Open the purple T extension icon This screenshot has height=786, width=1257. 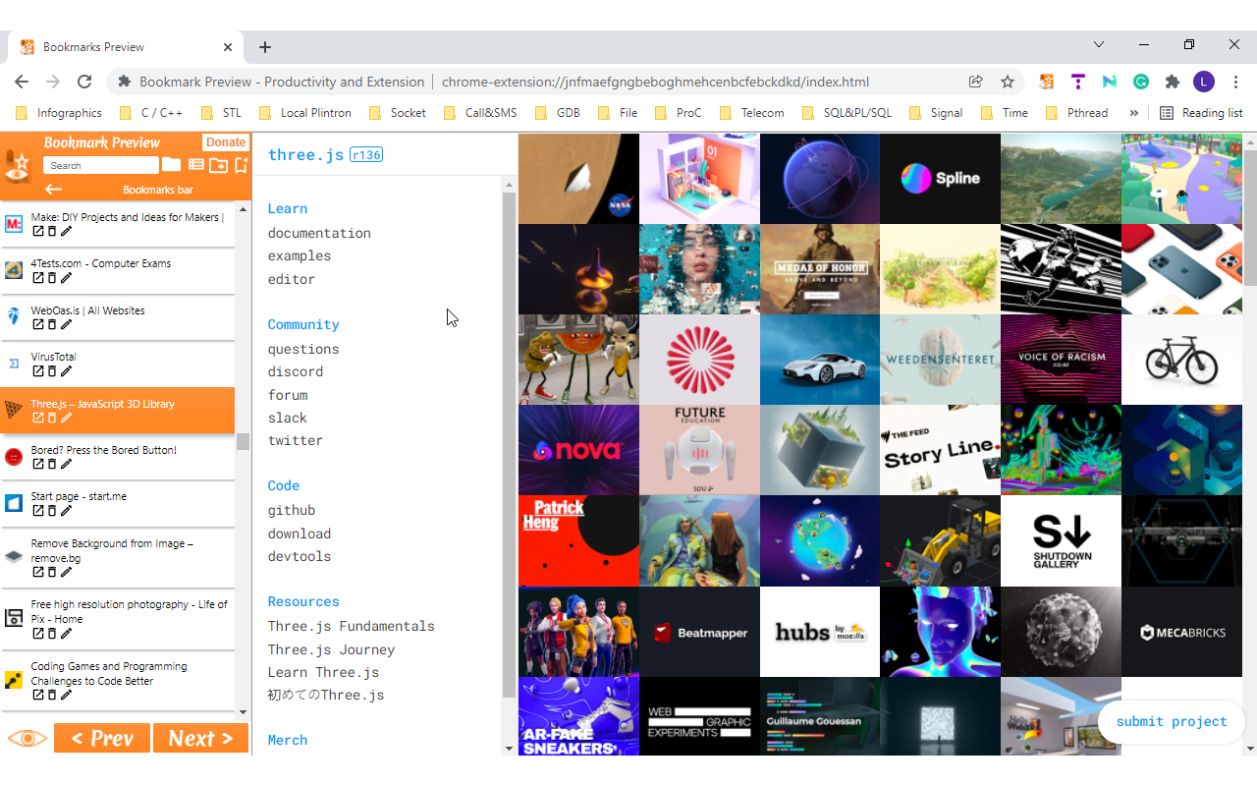1078,82
